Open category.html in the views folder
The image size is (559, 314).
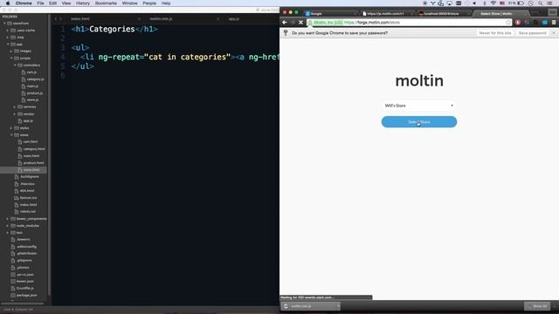34,149
